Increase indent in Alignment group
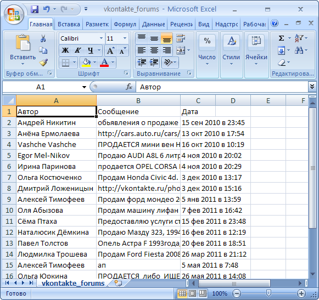This screenshot has height=300, width=319. [x=154, y=63]
